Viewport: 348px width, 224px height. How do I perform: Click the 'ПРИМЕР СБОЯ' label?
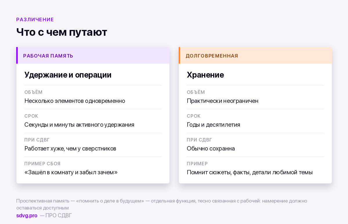(42, 164)
